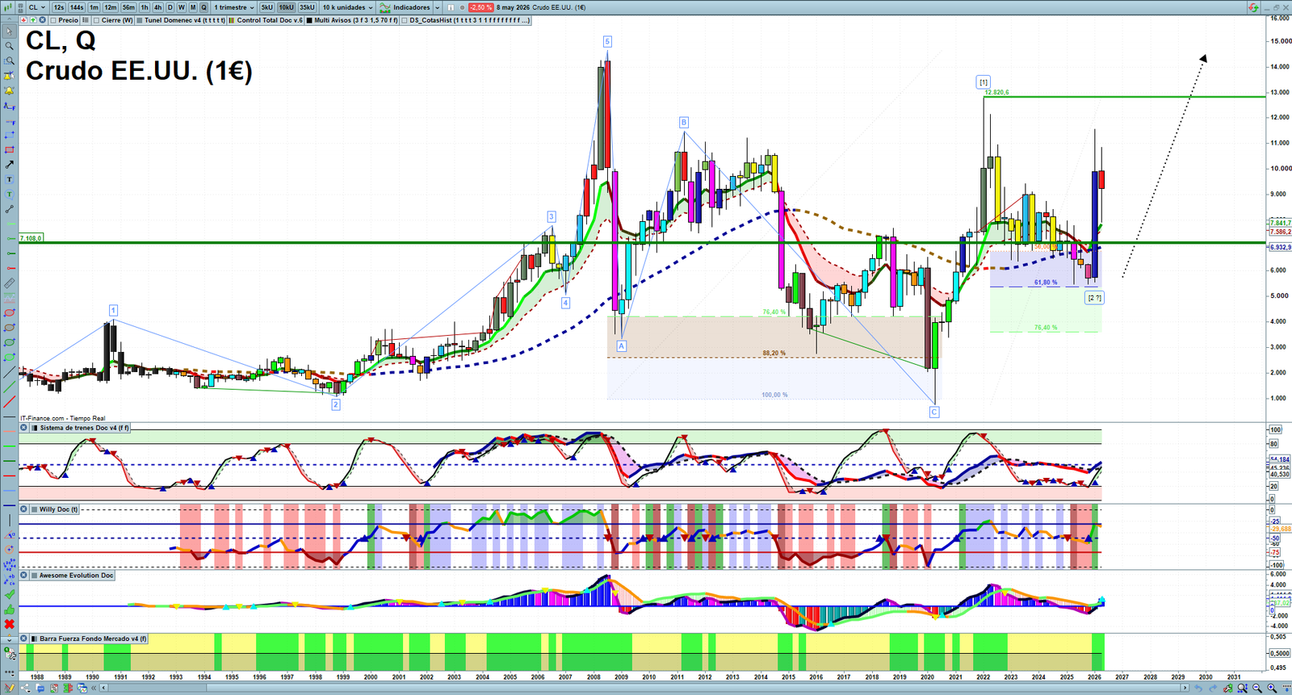Select the 4h timeframe
Screen dimensions: 1292x695
[157, 7]
